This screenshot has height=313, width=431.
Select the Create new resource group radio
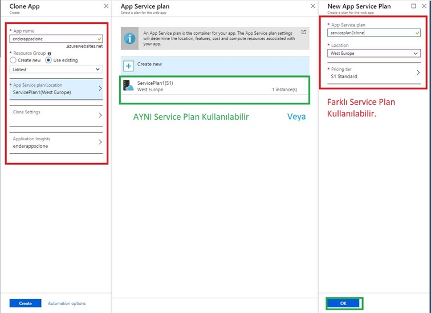pos(13,60)
